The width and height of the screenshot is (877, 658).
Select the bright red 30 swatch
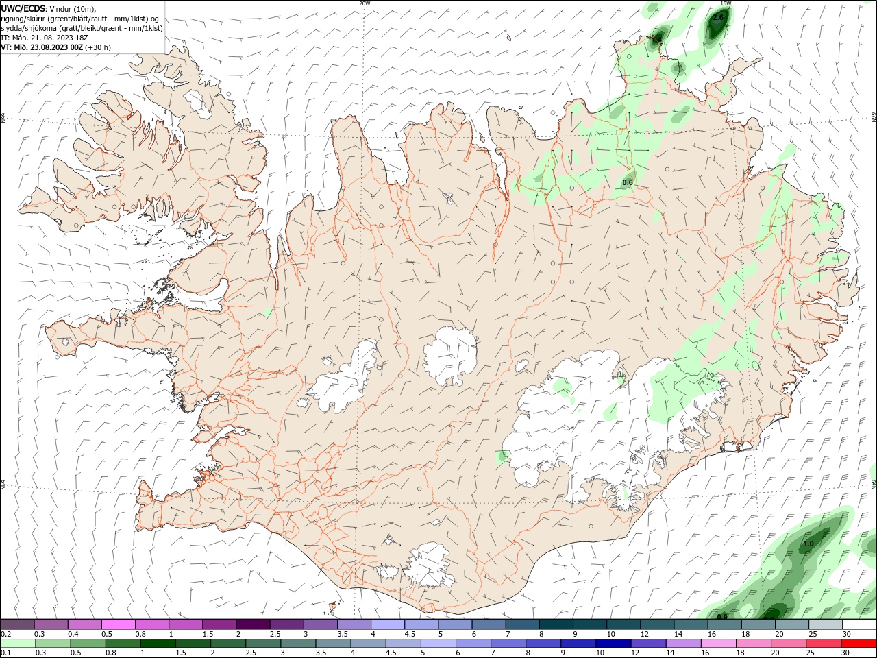859,643
